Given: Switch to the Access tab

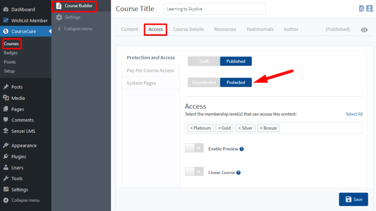Looking at the screenshot, I should pyautogui.click(x=155, y=29).
